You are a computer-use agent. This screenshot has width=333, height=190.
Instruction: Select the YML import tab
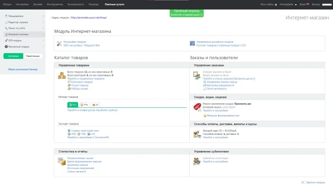tap(84, 105)
